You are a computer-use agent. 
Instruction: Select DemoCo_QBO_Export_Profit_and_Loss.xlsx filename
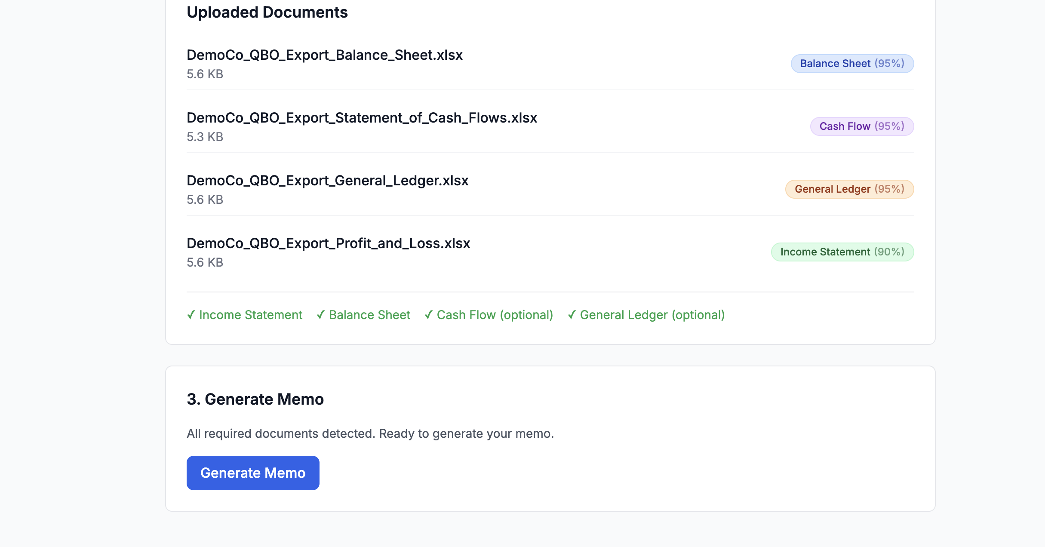(x=328, y=243)
